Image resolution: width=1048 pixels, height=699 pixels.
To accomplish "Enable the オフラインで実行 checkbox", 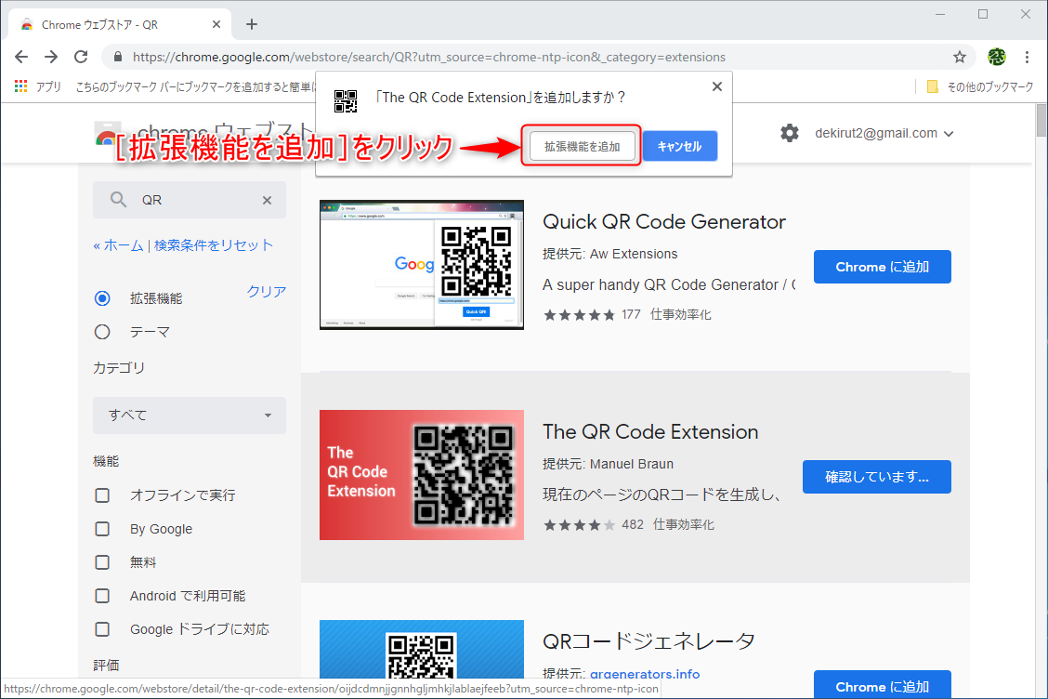I will tap(102, 495).
